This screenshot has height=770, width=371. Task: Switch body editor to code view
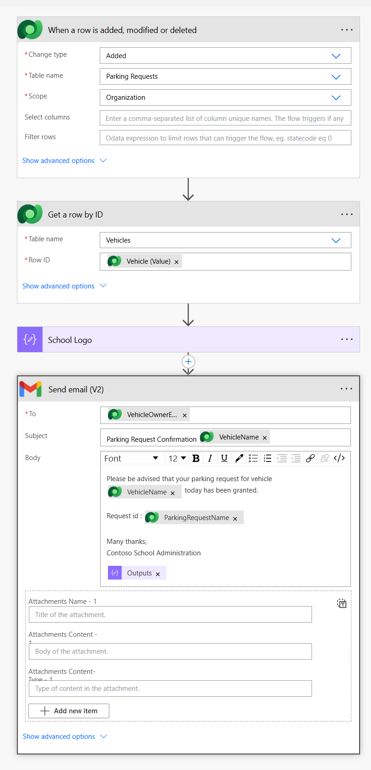(x=339, y=458)
